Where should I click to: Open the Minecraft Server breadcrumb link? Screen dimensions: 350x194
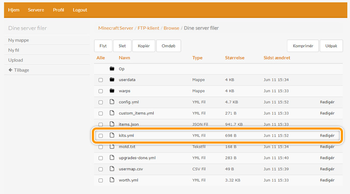point(115,28)
